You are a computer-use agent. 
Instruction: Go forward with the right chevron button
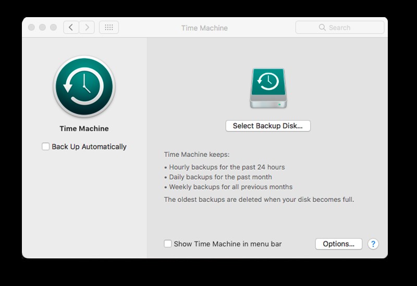(x=87, y=28)
